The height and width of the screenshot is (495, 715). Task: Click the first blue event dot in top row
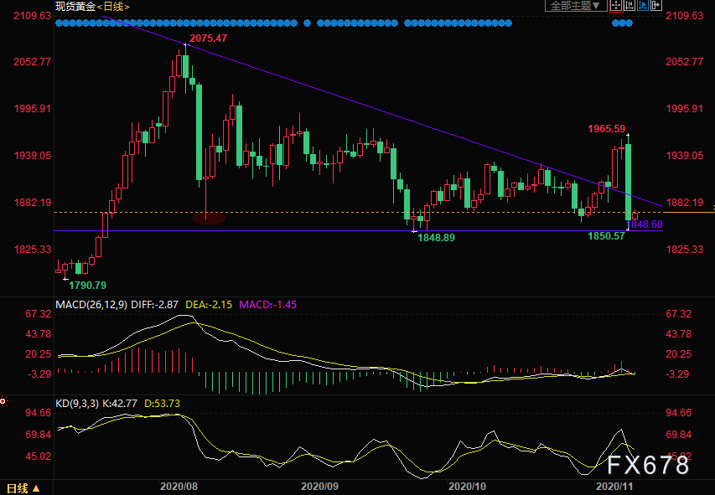58,23
